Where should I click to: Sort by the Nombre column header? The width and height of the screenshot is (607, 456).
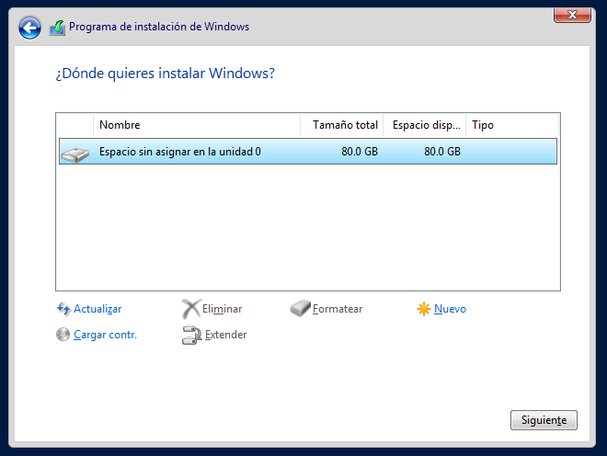click(x=197, y=125)
